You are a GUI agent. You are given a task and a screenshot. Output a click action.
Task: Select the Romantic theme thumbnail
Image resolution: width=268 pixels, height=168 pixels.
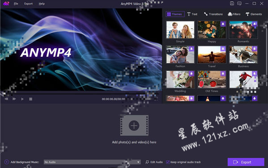click(243, 29)
